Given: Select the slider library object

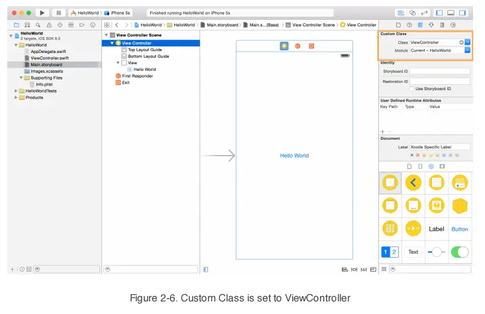Looking at the screenshot, I should click(x=437, y=252).
